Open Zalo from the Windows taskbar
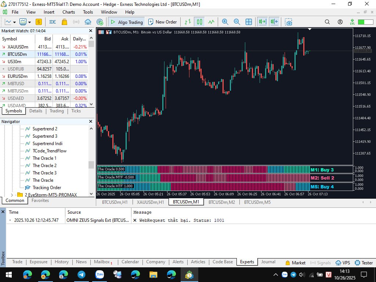 point(100,275)
